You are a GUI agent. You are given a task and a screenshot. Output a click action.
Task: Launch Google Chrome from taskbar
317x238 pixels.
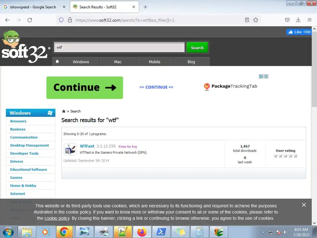pos(64,232)
